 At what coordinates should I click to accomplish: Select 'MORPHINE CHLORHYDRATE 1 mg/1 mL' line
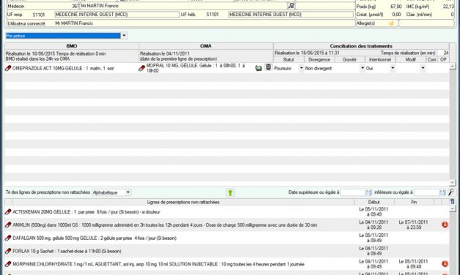click(x=158, y=264)
